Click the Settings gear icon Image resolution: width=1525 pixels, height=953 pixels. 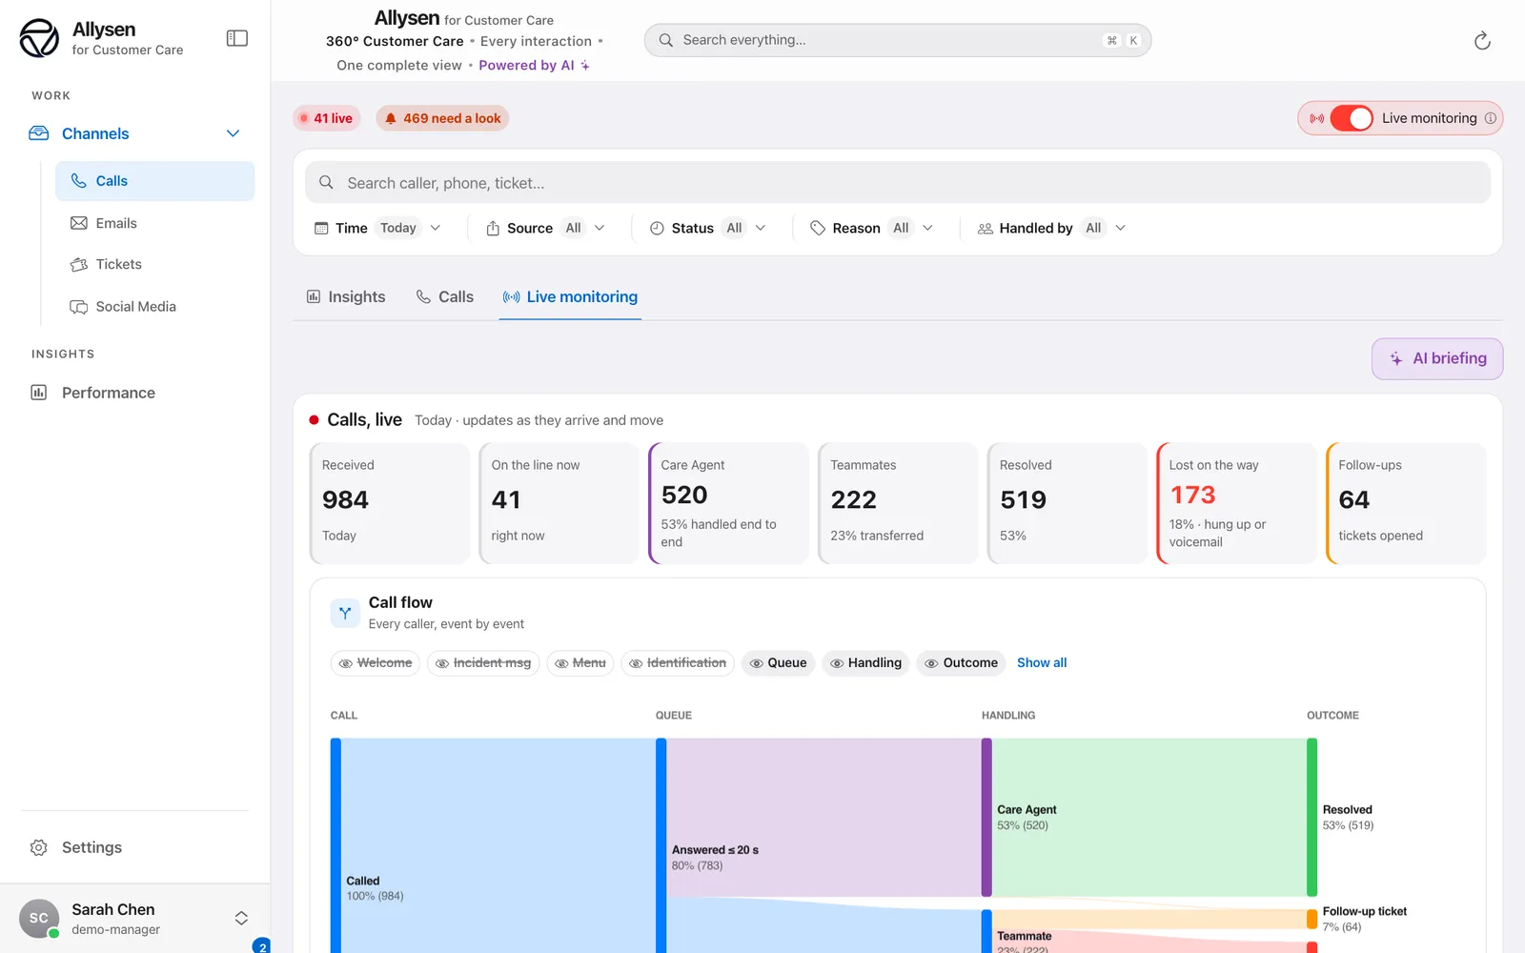[x=39, y=847]
